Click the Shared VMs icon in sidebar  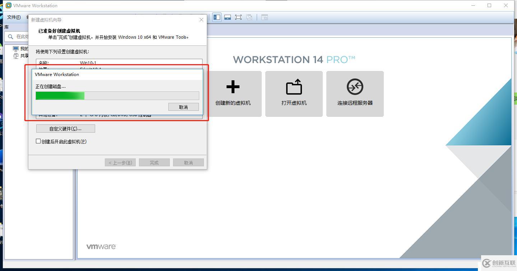click(16, 56)
